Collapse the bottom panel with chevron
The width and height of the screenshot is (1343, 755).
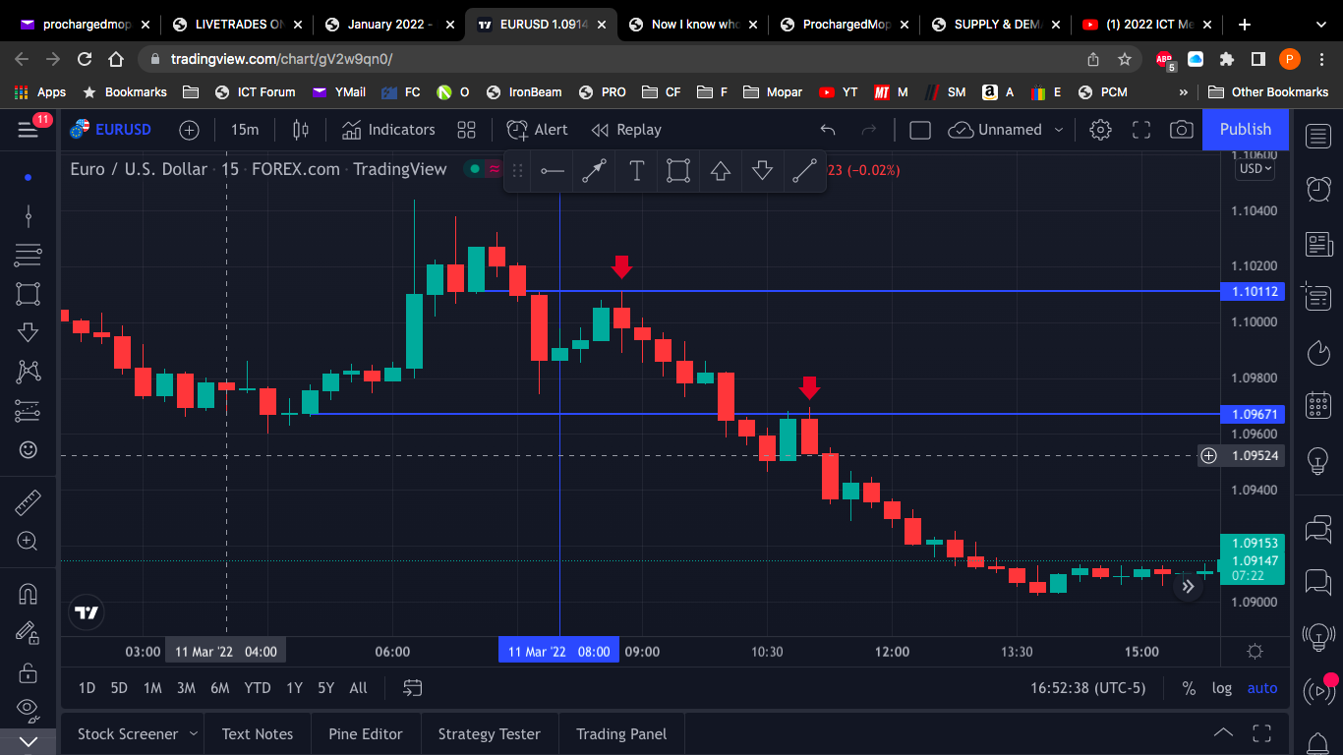(x=1223, y=733)
